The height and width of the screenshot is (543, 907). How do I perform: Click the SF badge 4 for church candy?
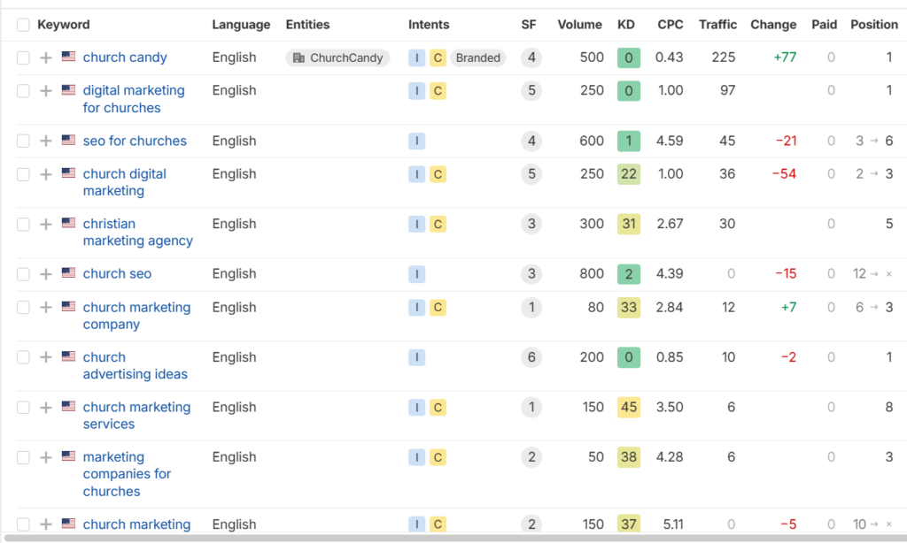531,57
